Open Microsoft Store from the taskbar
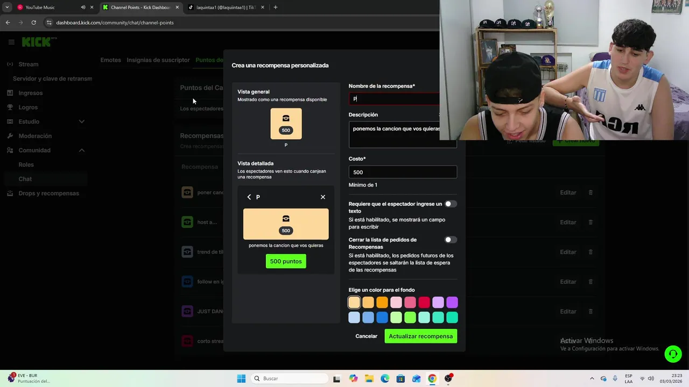The image size is (689, 387). 400,378
